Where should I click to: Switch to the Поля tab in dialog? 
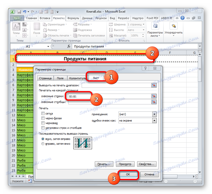60,78
